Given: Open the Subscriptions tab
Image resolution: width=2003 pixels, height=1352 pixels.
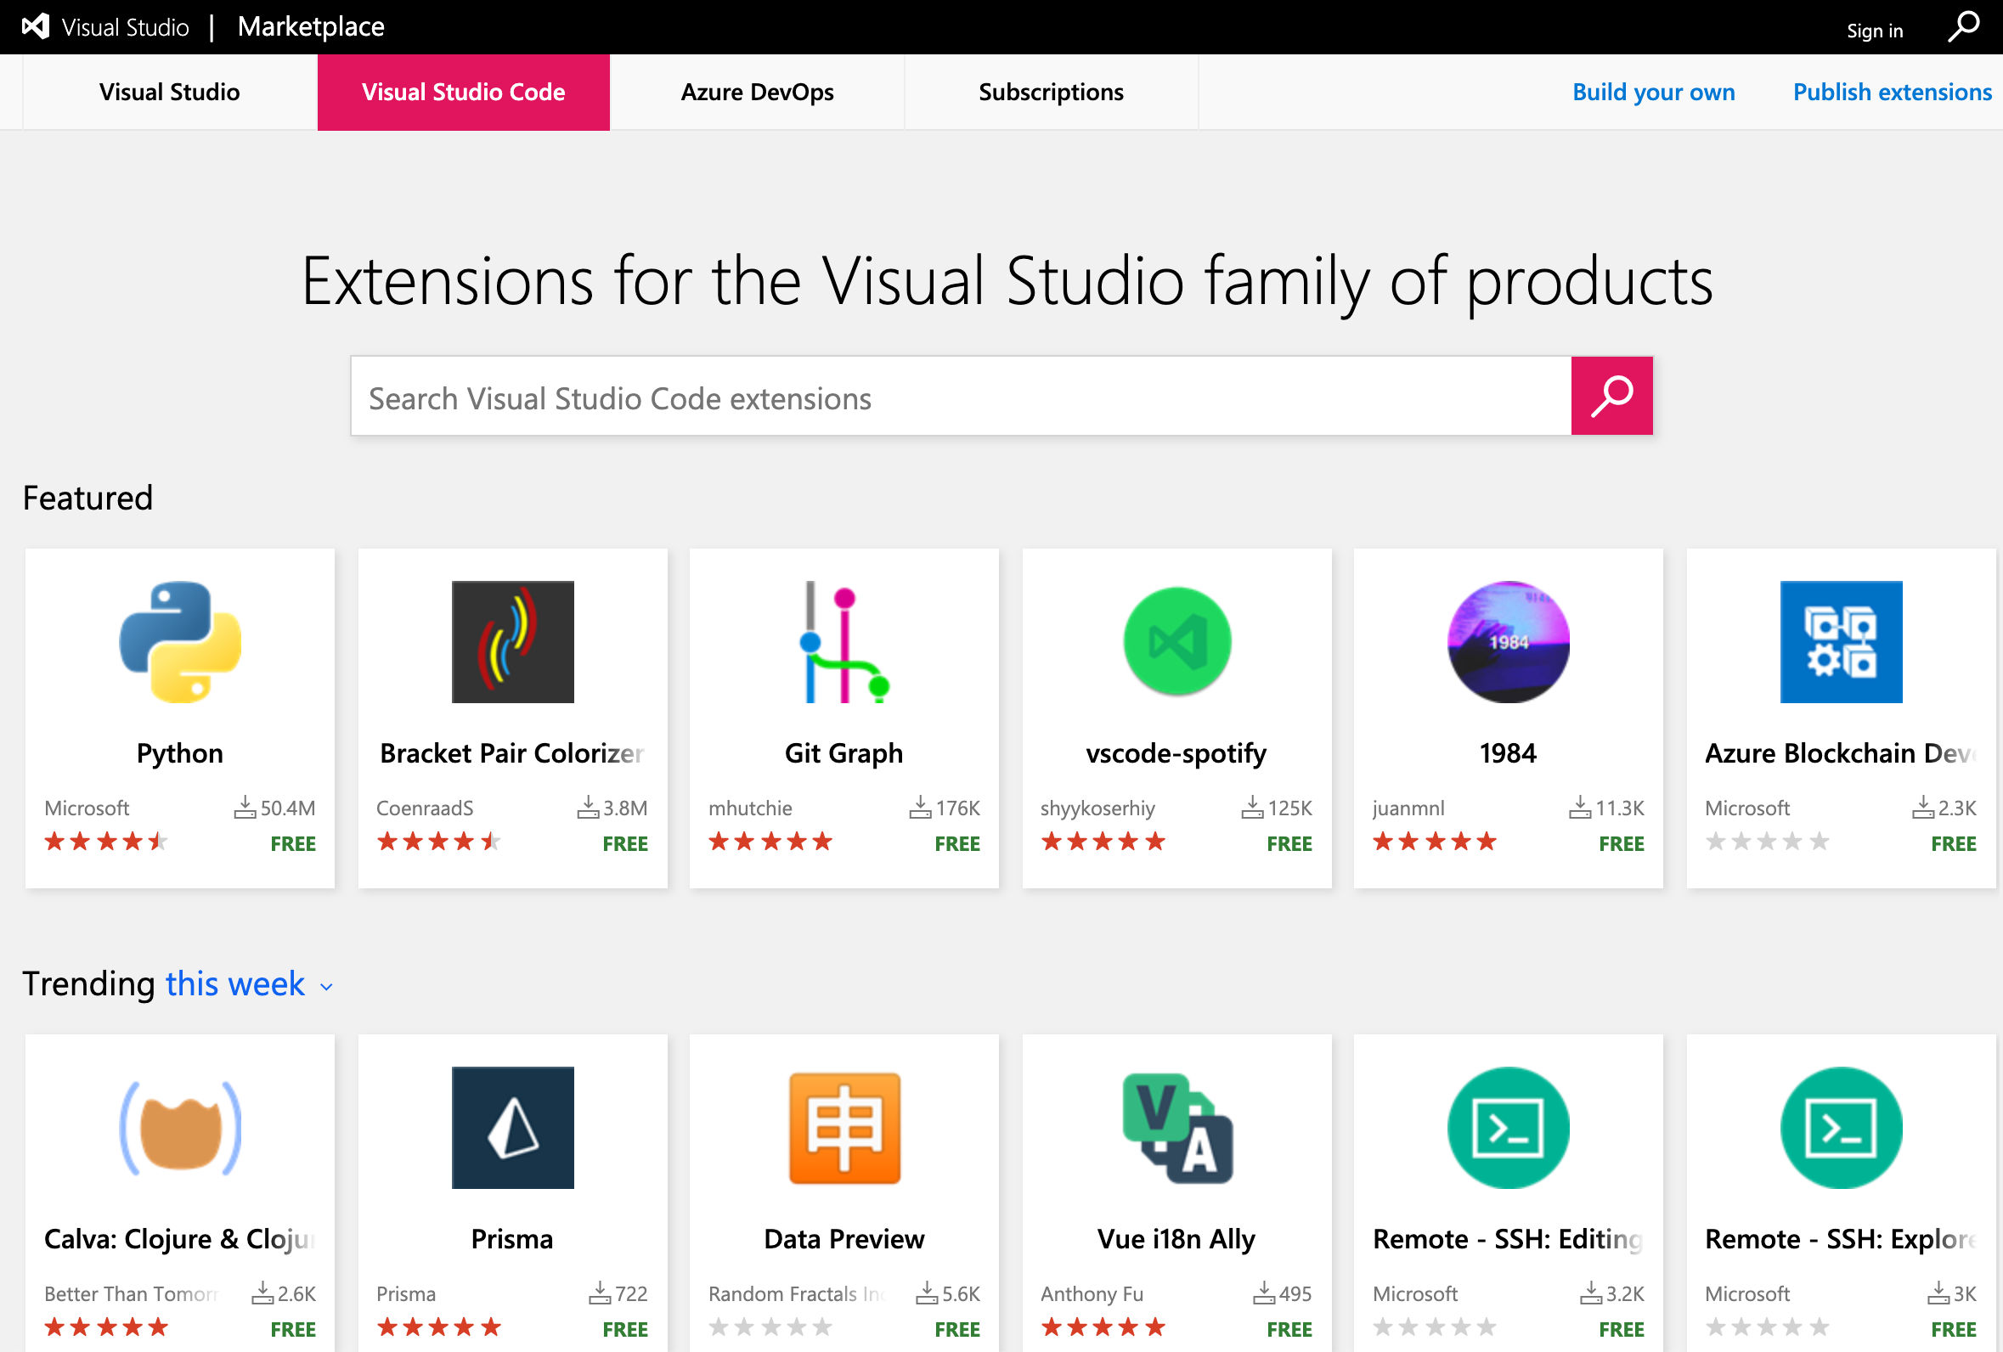Looking at the screenshot, I should [x=1052, y=93].
